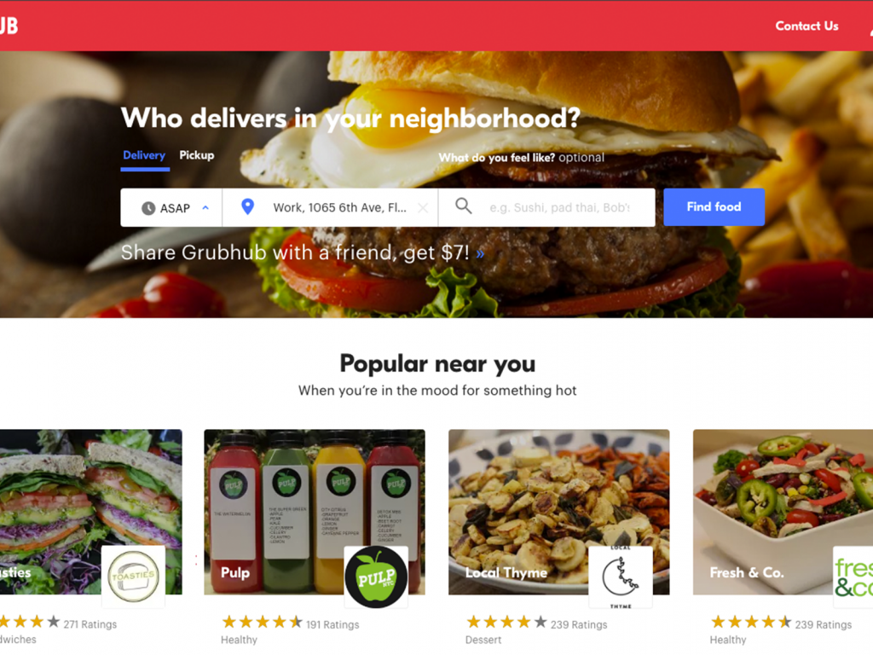Click the Toasties round logo
This screenshot has width=873, height=655.
point(134,577)
